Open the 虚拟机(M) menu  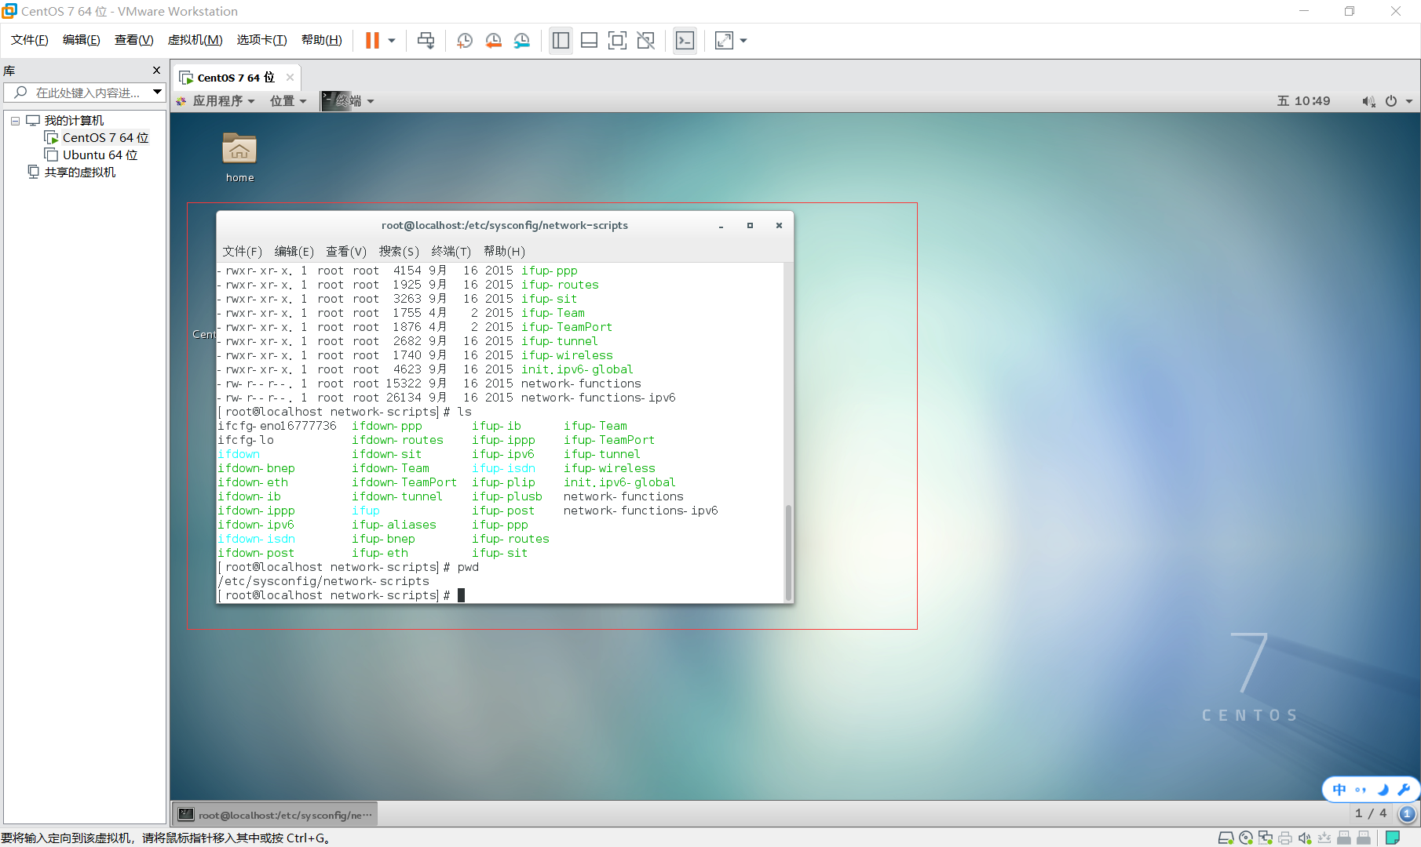[x=195, y=40]
